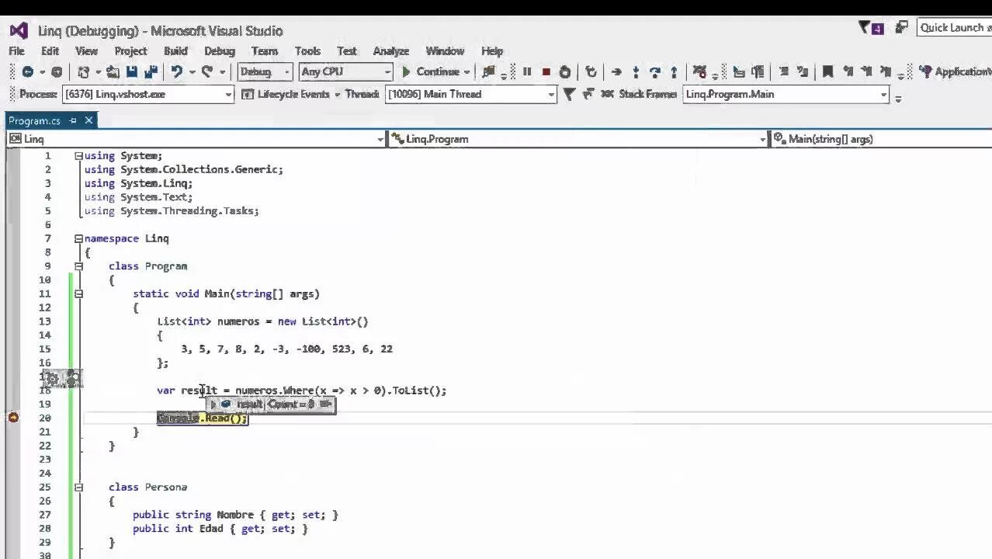This screenshot has height=559, width=992.
Task: Click the Step Into icon
Action: coord(636,71)
